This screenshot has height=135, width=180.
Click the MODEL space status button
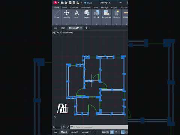tap(106, 132)
